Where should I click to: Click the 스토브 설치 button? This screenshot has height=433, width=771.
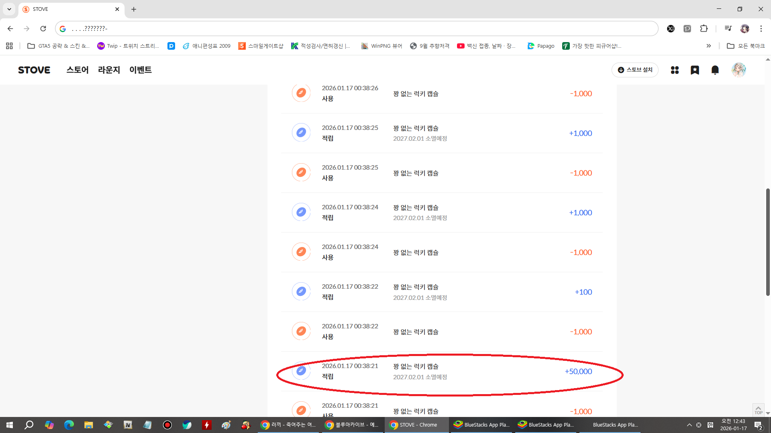[635, 70]
